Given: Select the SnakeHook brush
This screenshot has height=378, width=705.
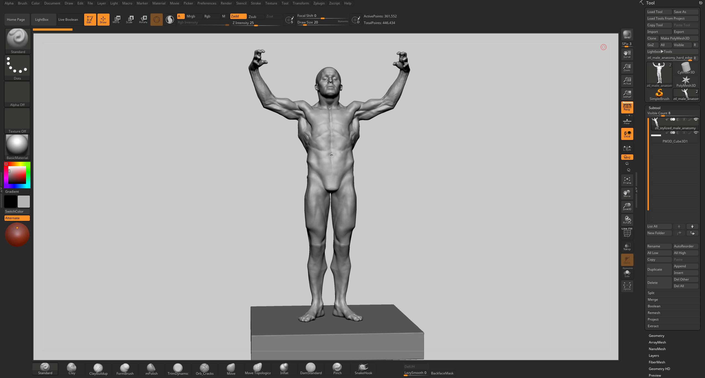Looking at the screenshot, I should click(363, 369).
